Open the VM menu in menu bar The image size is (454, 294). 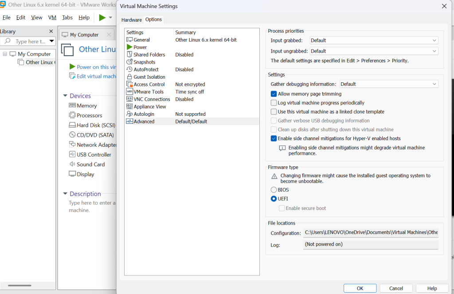(52, 18)
